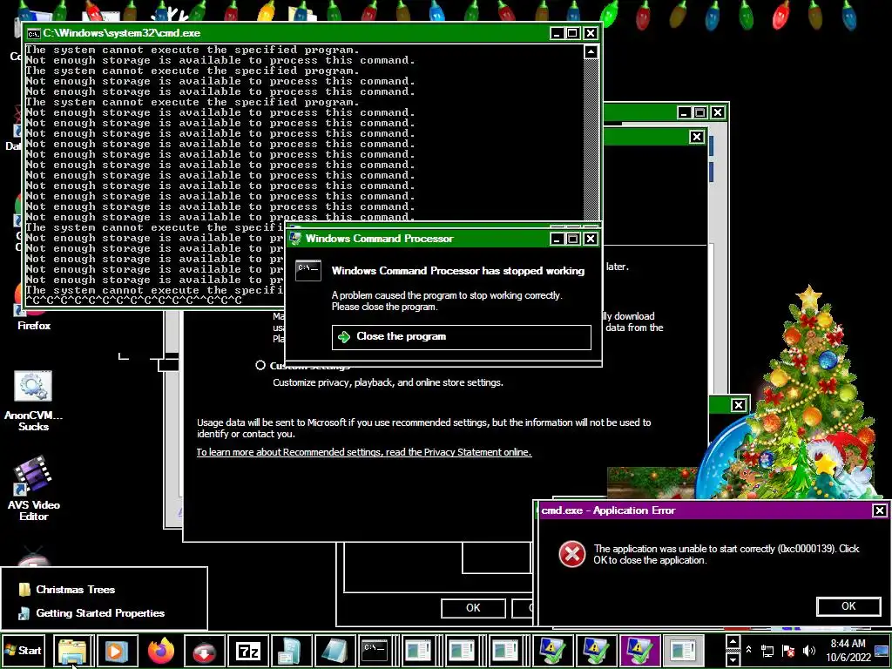Select the AVS Video Editor desktop icon

point(34,488)
